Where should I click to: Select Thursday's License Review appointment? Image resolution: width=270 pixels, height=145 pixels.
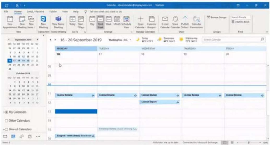tap(202, 95)
